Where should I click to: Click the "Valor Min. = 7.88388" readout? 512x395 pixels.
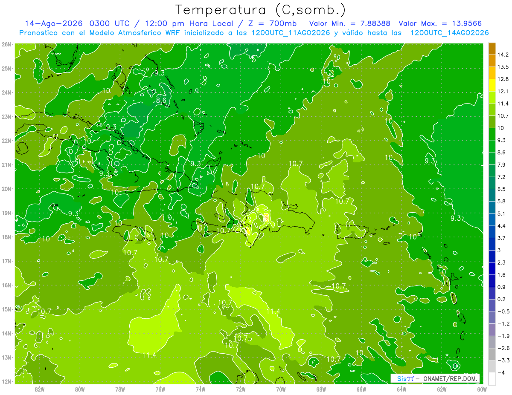tap(350, 23)
